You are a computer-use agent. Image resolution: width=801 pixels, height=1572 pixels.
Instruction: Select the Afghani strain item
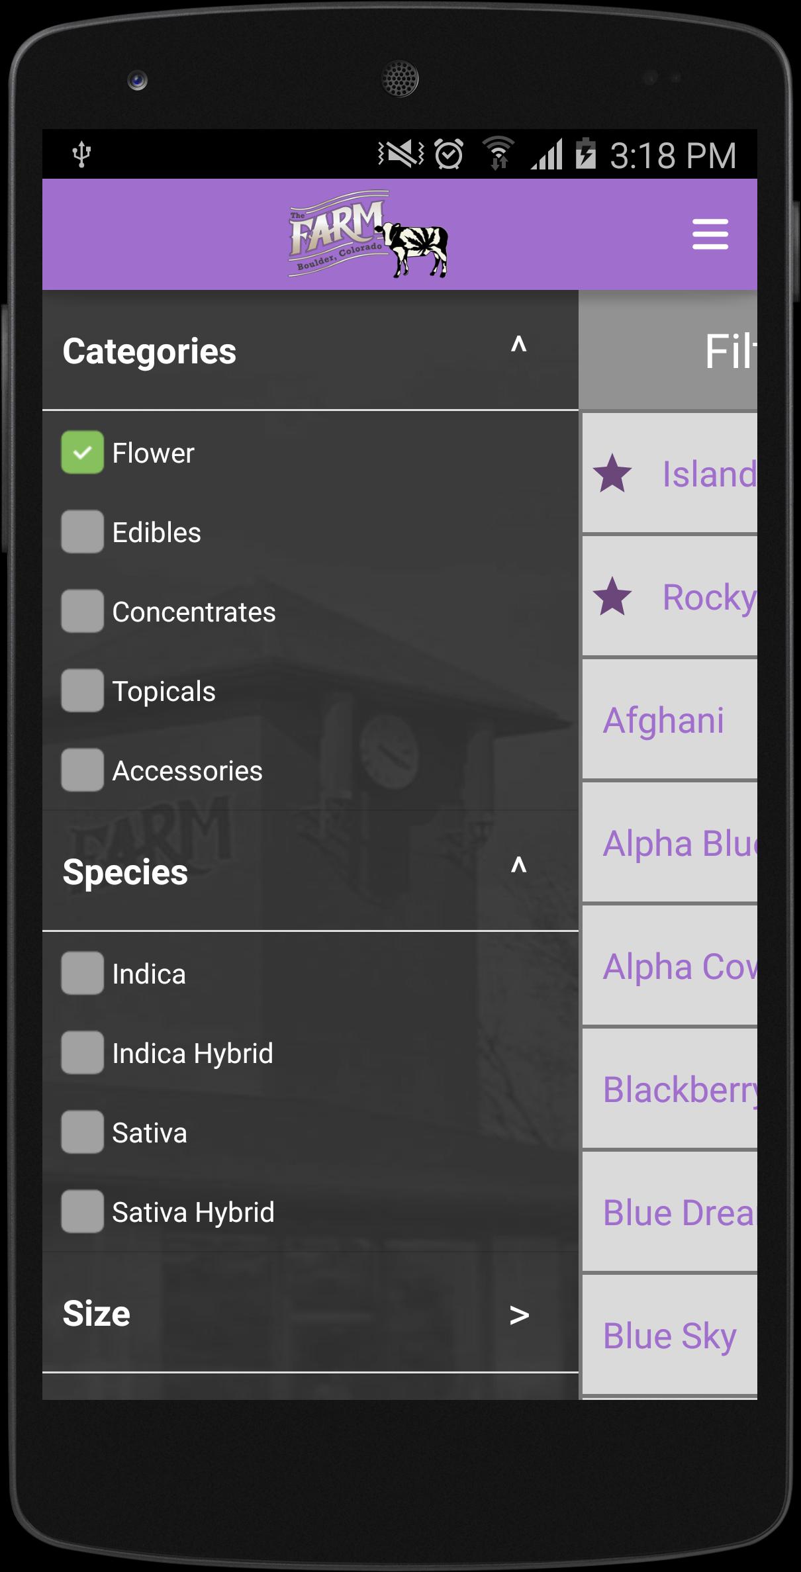663,720
